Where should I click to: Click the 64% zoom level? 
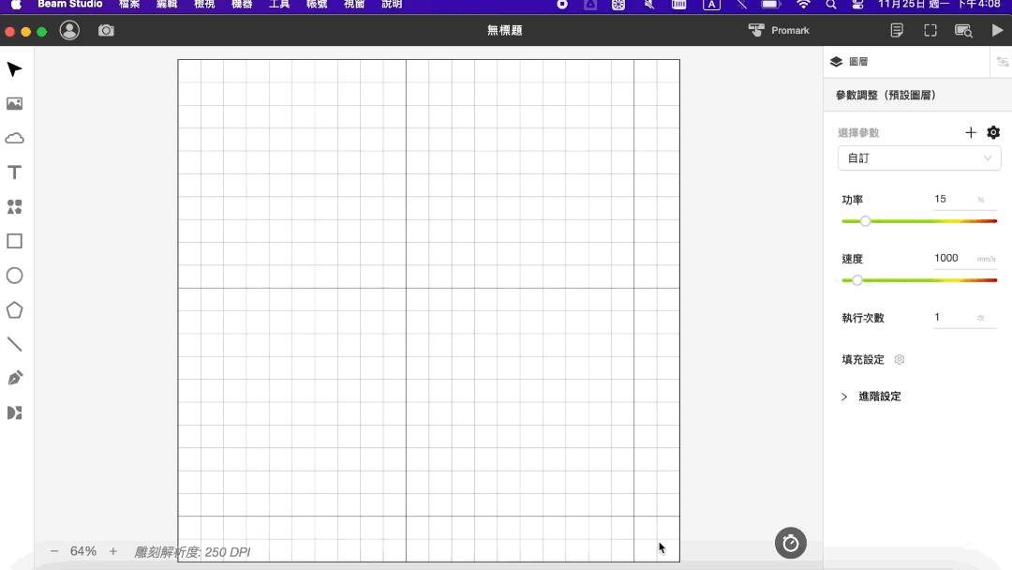83,551
